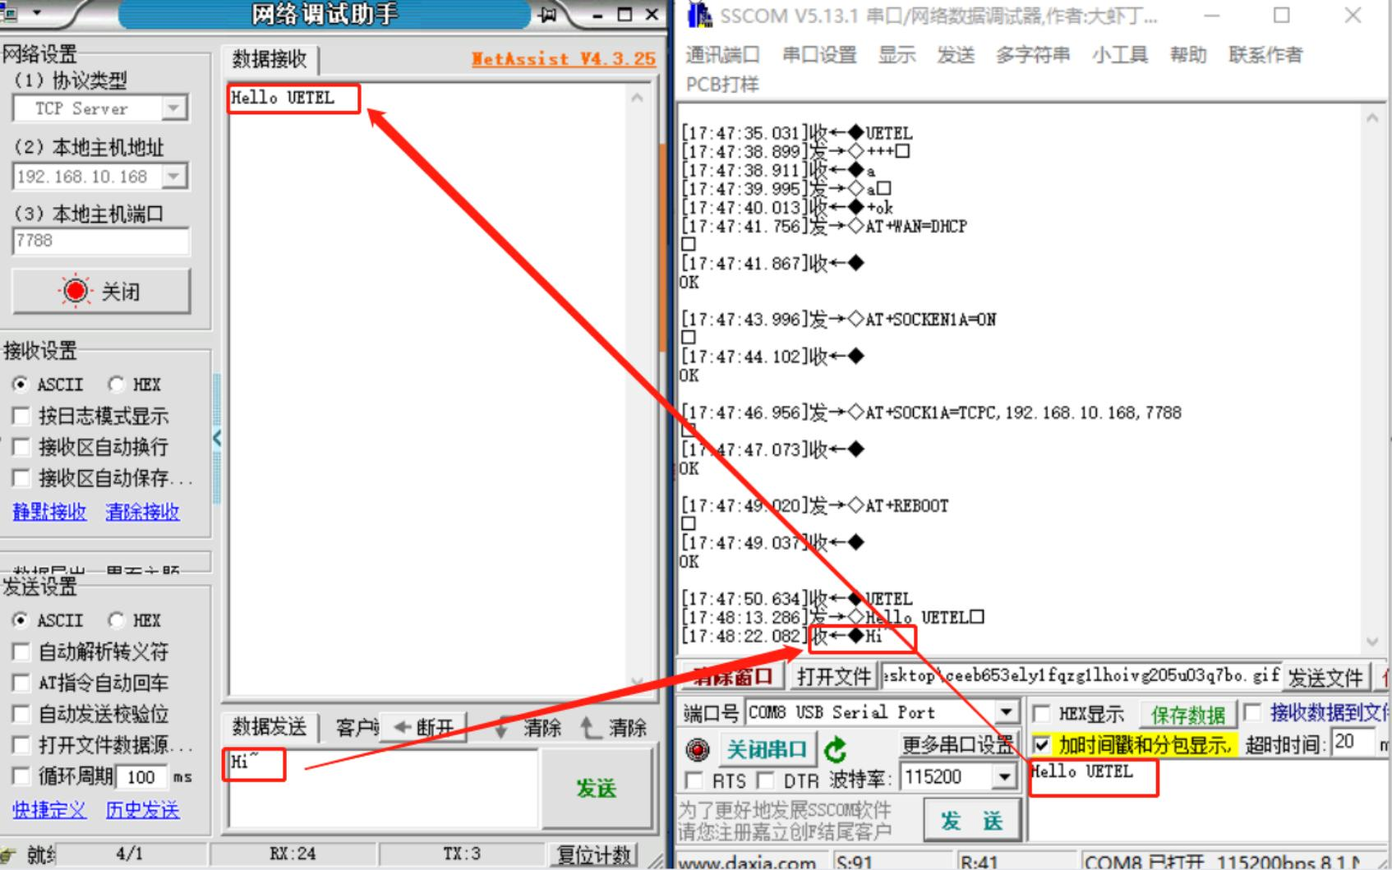Enable the 循环周期 cyclic send checkbox

point(22,776)
